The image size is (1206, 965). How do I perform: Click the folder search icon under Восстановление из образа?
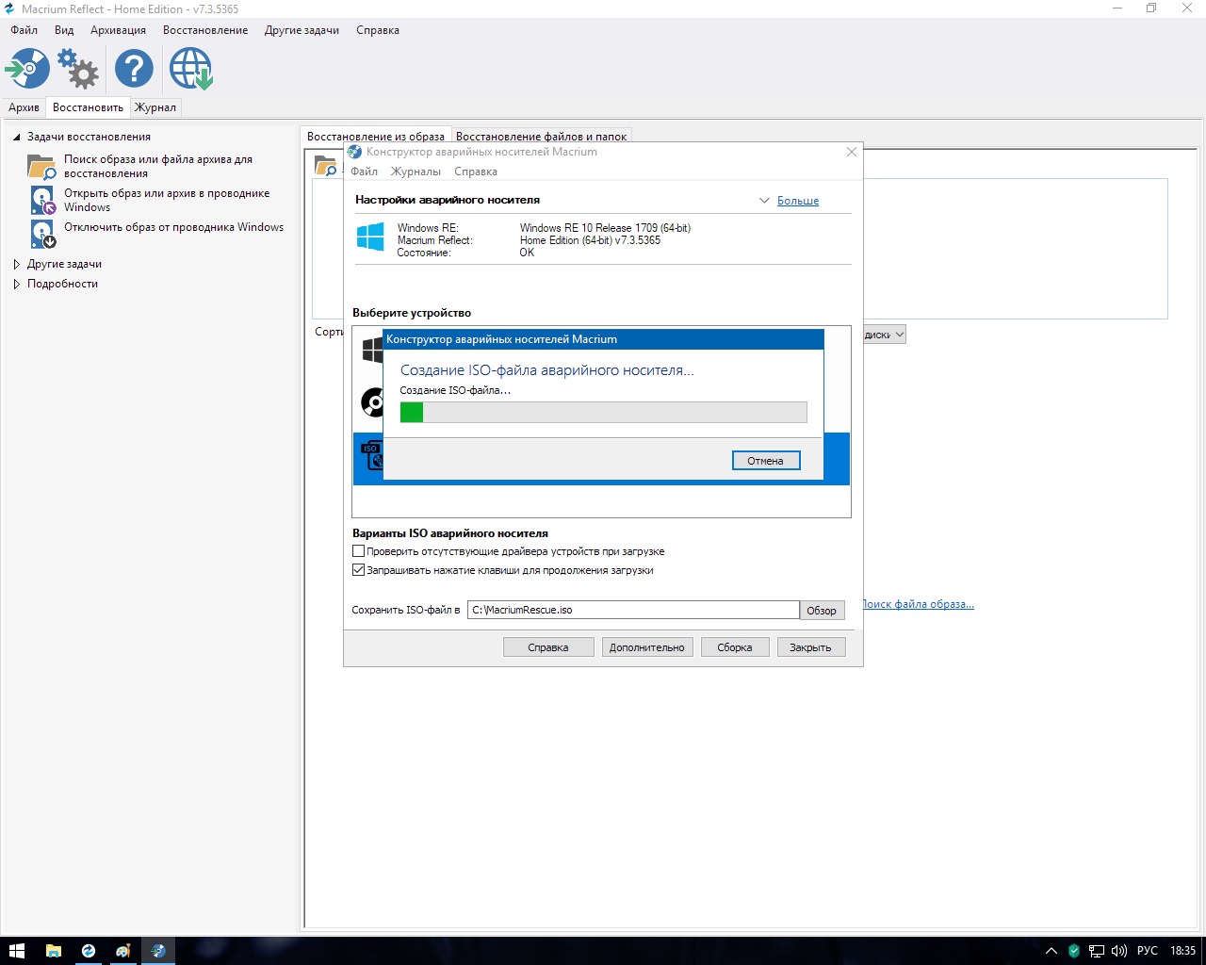[325, 166]
